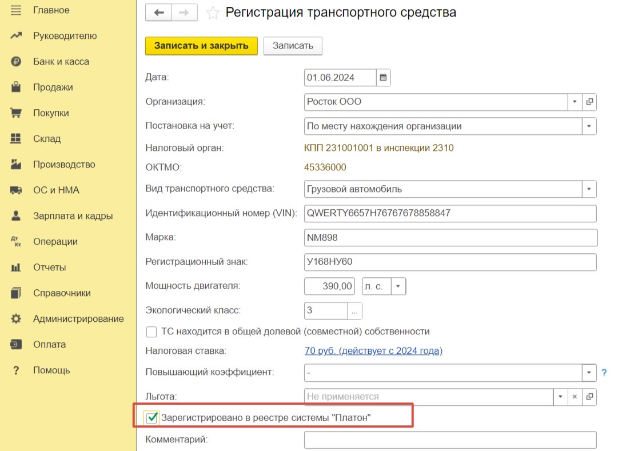Open the Производство section
This screenshot has height=451, width=642.
click(64, 165)
